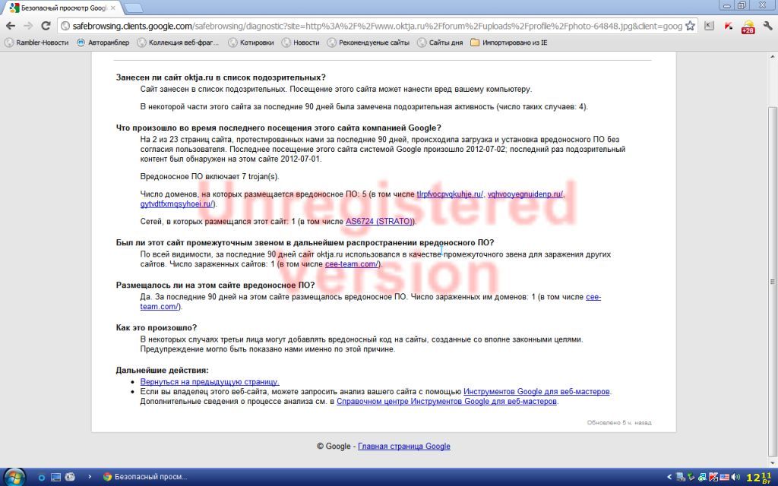The image size is (778, 486).
Task: Expand the Импортировано из IE bookmarks folder
Action: [508, 43]
